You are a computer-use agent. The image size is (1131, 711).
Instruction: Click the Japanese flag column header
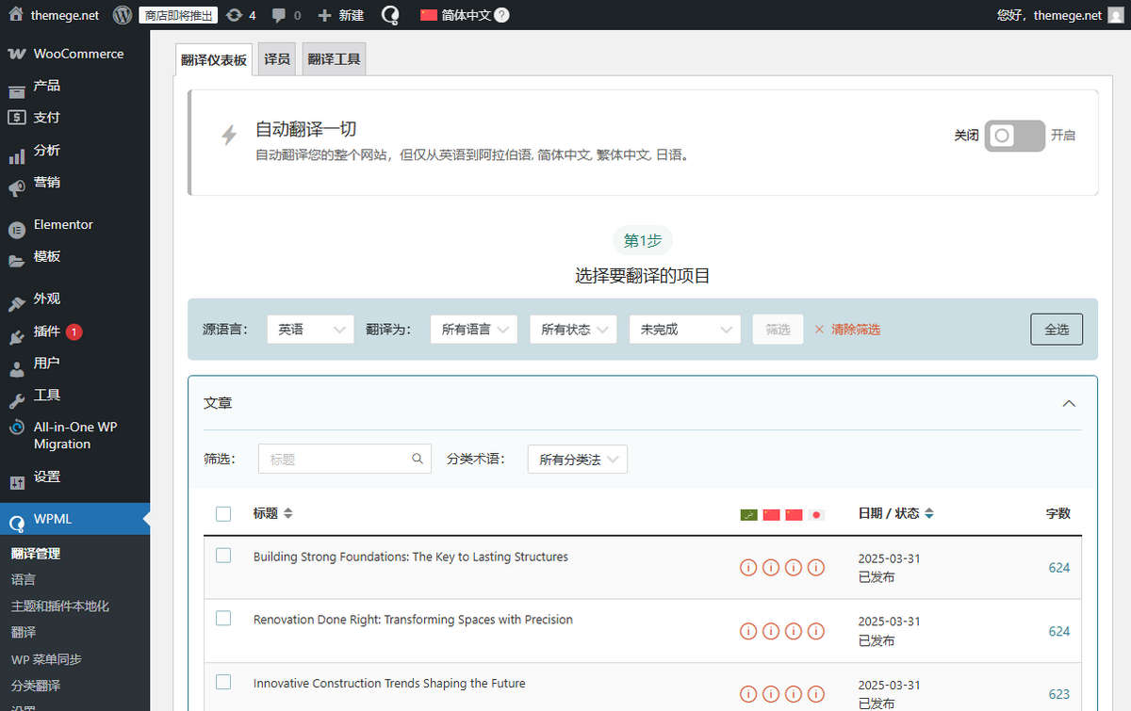816,514
